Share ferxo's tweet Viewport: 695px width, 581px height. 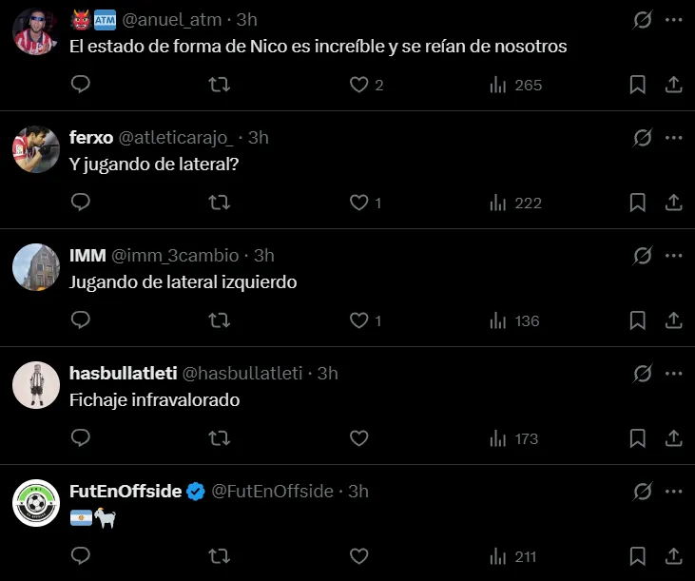pyautogui.click(x=673, y=203)
